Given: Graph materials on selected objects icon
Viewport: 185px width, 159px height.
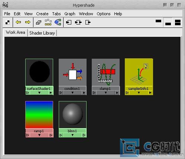Looking at the screenshot, I should 58,22.
